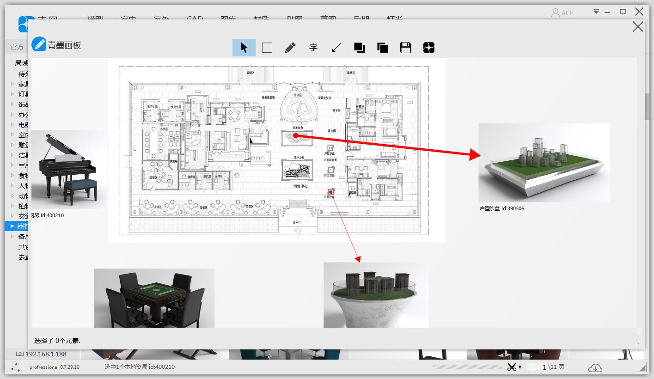Click the 11 页 page count text
The image size is (654, 379).
pos(557,367)
